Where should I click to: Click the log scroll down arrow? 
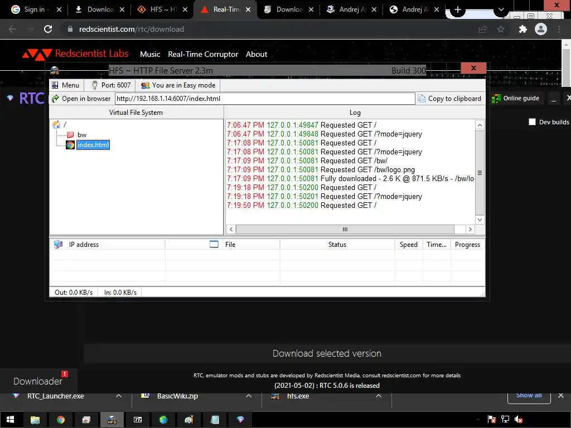480,220
